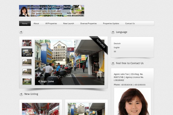The height and width of the screenshot is (115, 173).
Task: Click the agent Julie Tan portrait photo
Action: [132, 101]
